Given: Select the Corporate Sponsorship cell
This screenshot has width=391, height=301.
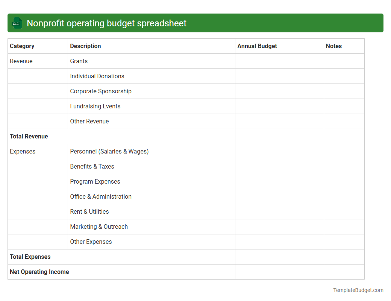Looking at the screenshot, I should 100,91.
